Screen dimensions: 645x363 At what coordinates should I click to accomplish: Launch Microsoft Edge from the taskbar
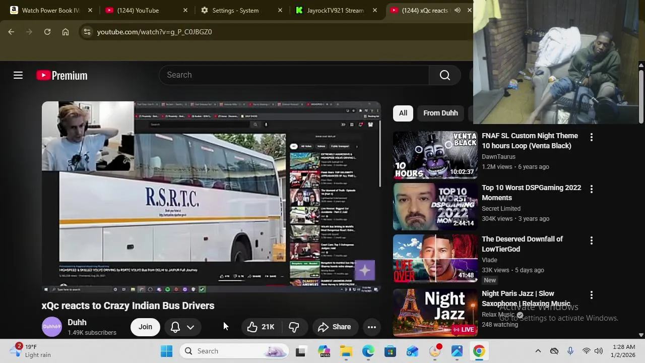(368, 351)
